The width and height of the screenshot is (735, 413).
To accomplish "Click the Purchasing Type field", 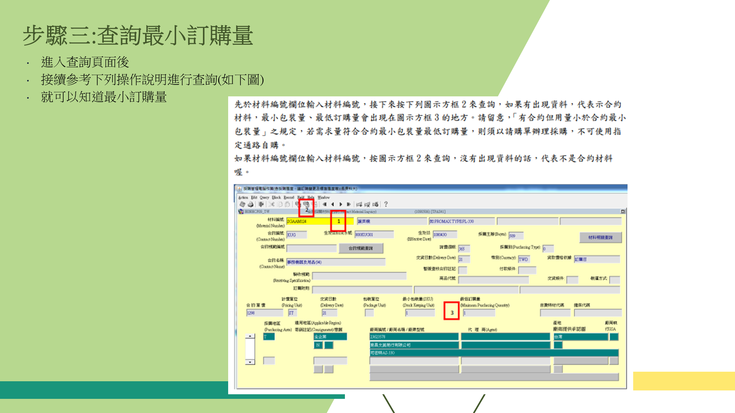I will (548, 249).
